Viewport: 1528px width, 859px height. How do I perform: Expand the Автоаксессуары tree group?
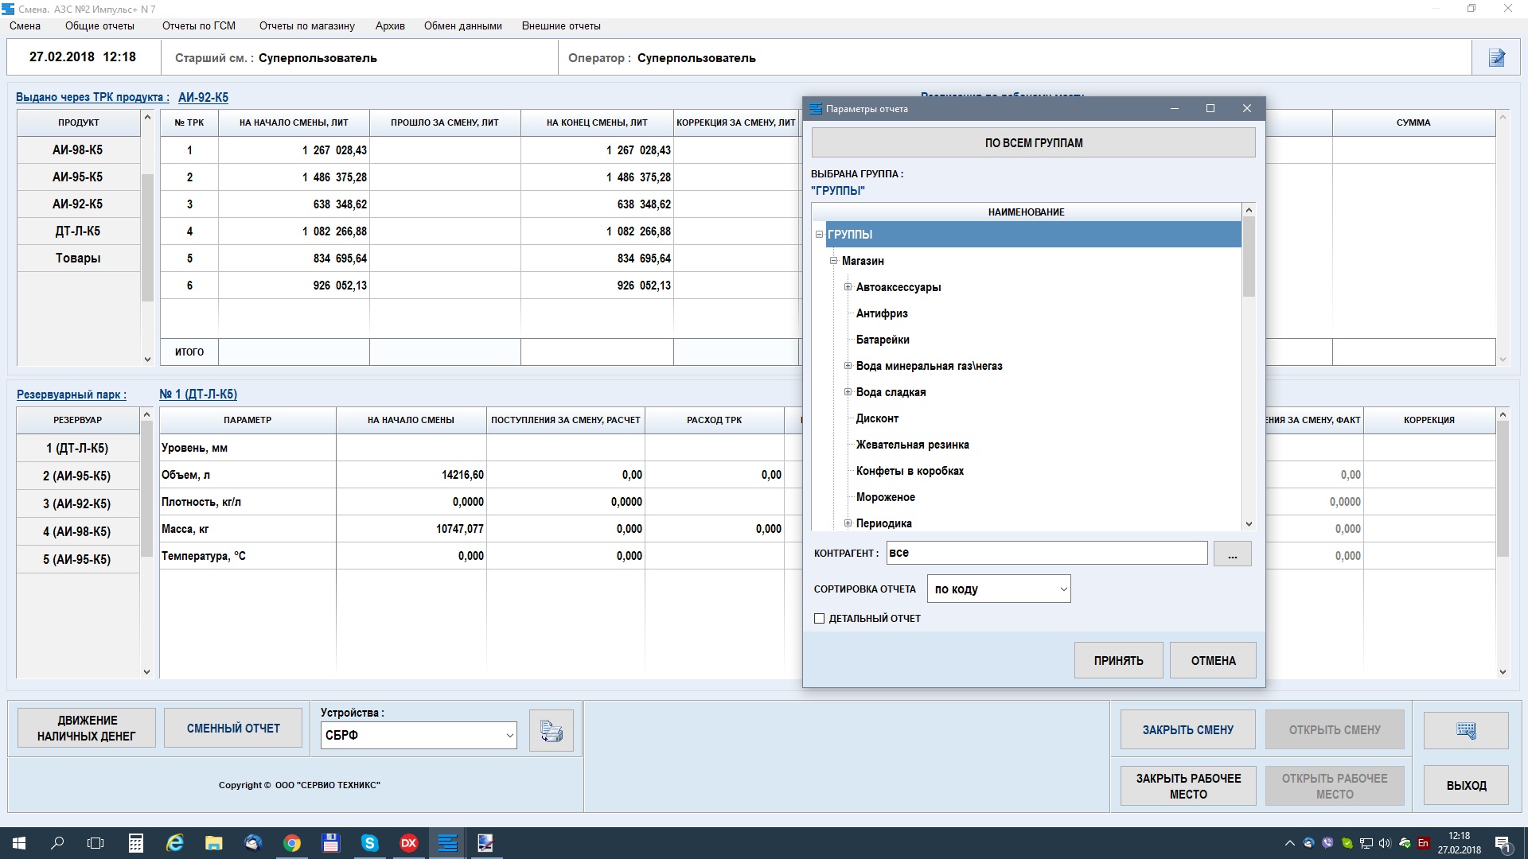click(848, 287)
